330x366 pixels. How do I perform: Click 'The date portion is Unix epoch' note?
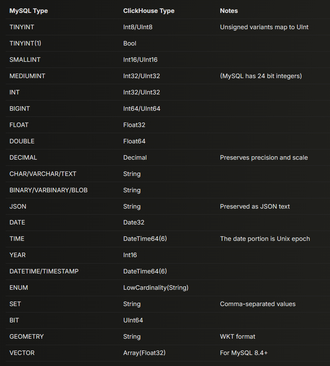(265, 239)
